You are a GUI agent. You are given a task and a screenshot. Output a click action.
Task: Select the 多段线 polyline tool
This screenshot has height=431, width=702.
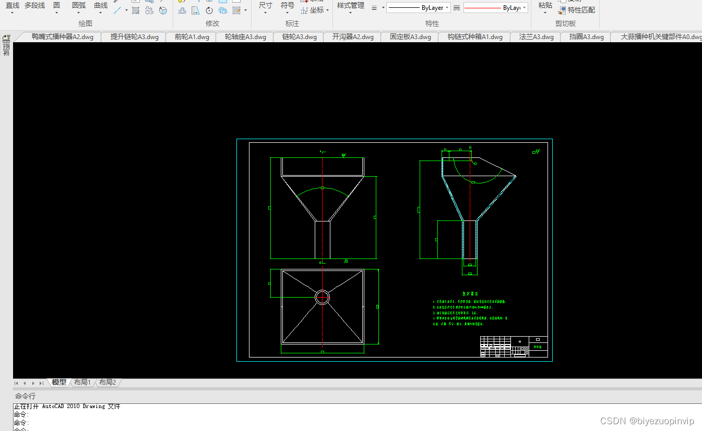coord(34,6)
